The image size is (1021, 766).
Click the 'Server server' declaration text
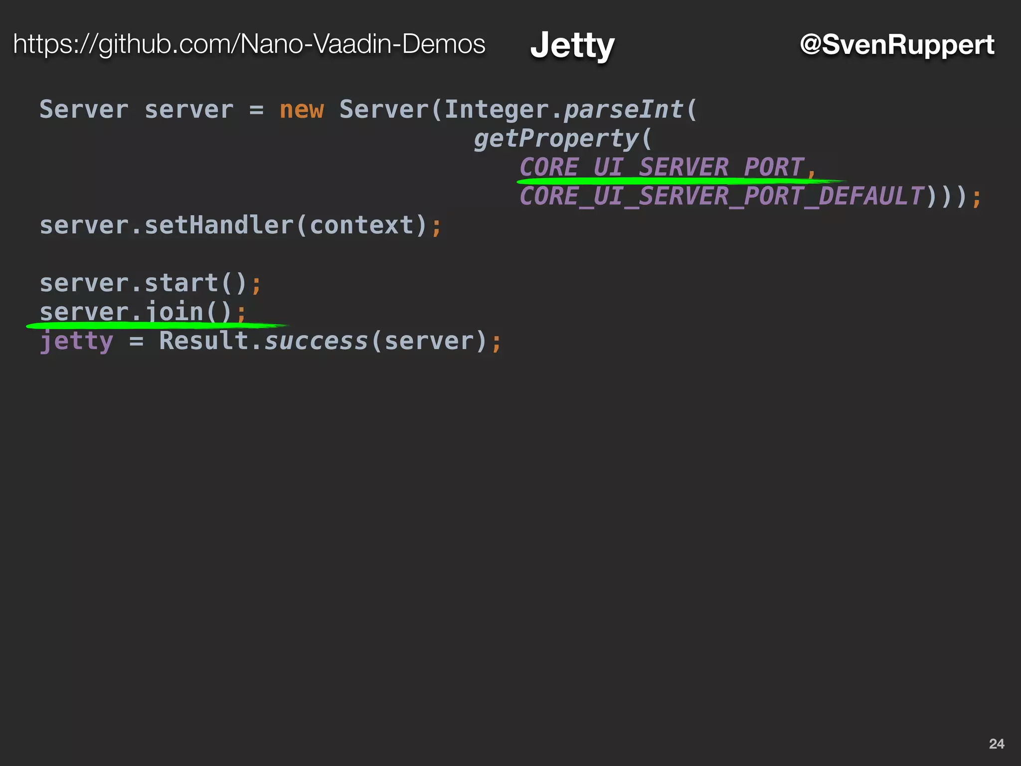pos(136,110)
